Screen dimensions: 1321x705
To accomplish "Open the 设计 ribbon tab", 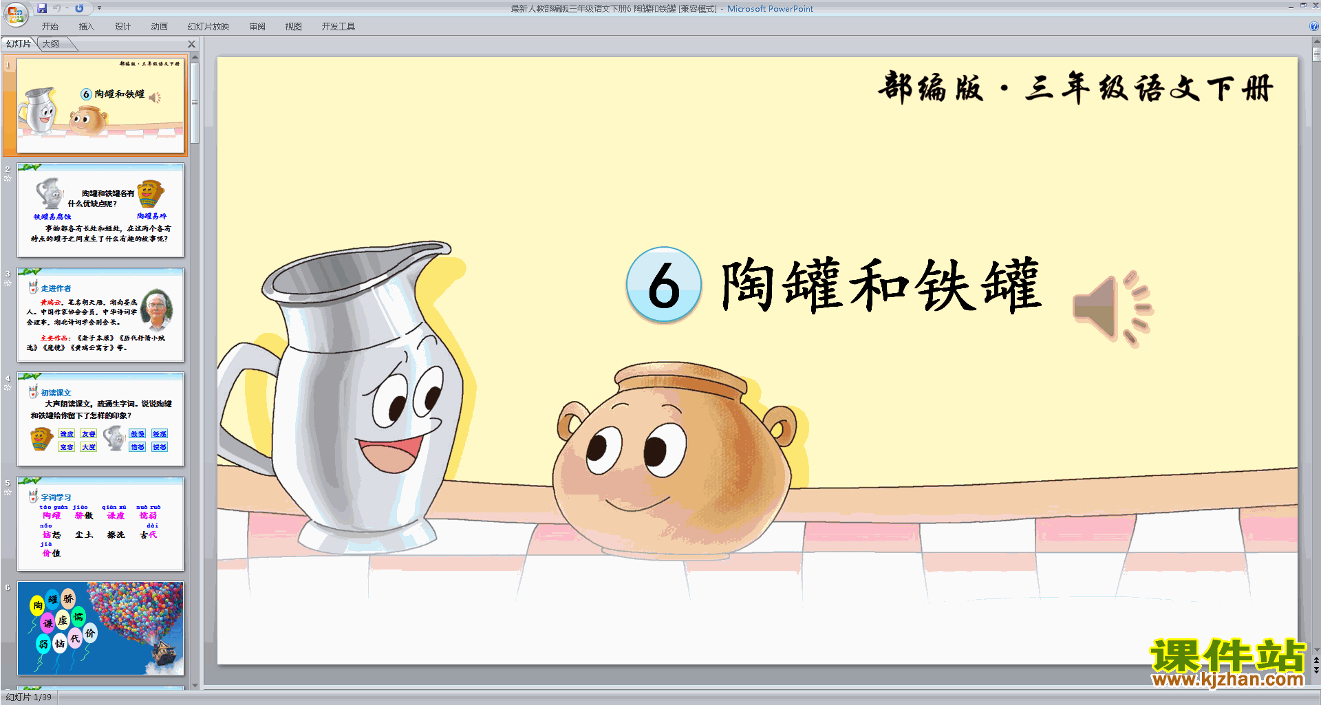I will point(123,27).
